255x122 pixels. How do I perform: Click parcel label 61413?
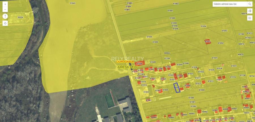coord(250,33)
